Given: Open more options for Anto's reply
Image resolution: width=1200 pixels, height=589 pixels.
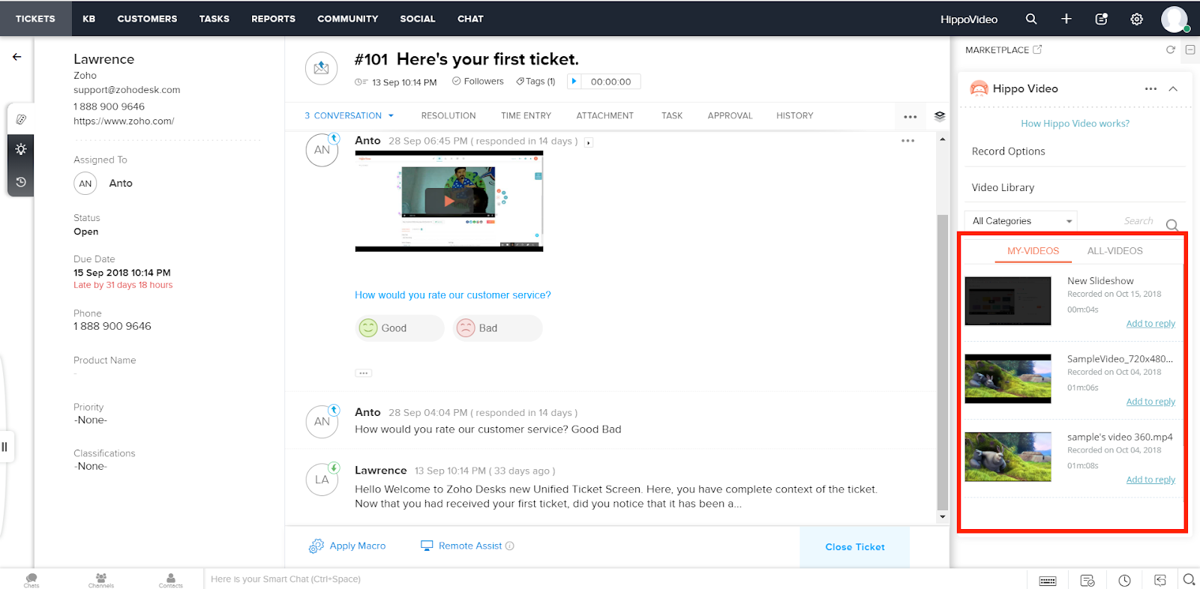Looking at the screenshot, I should point(907,141).
